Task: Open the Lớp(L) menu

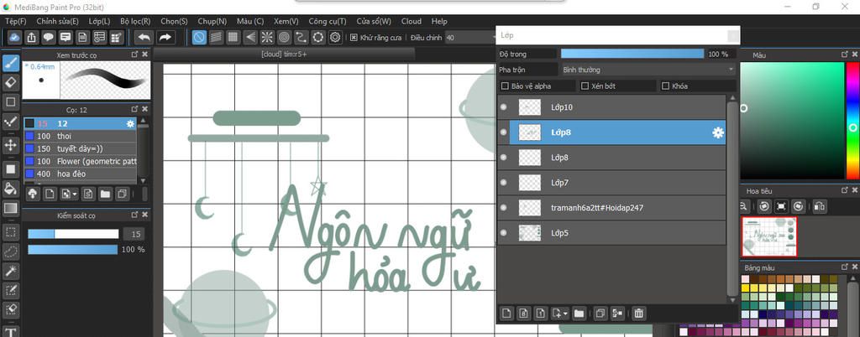Action: (x=99, y=21)
